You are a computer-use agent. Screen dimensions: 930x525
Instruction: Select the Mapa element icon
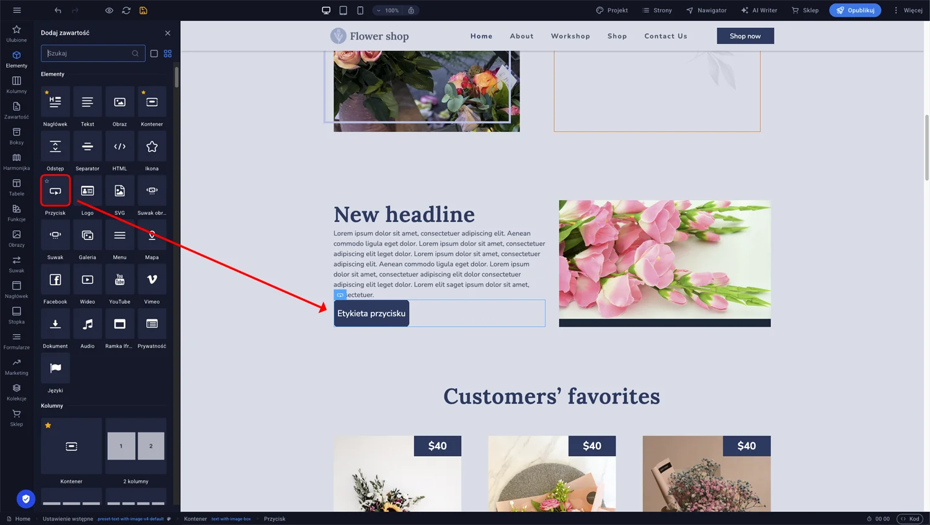(x=152, y=236)
